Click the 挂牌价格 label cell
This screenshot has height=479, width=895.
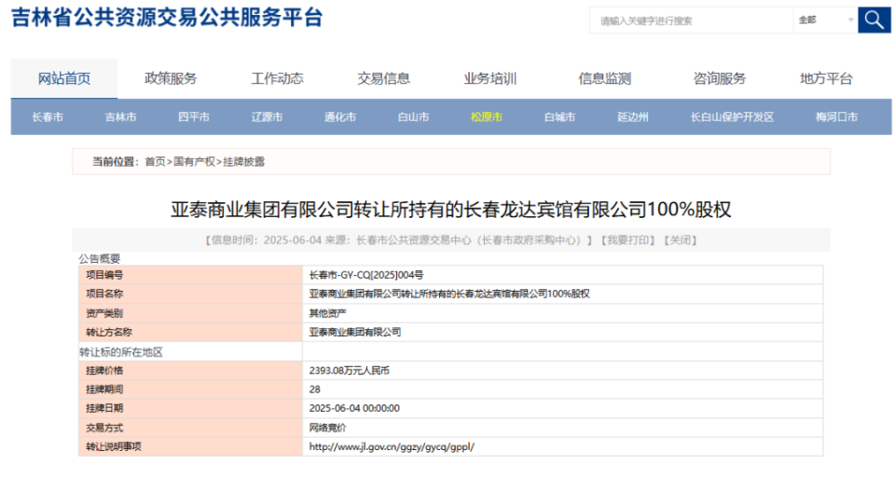[x=190, y=370]
